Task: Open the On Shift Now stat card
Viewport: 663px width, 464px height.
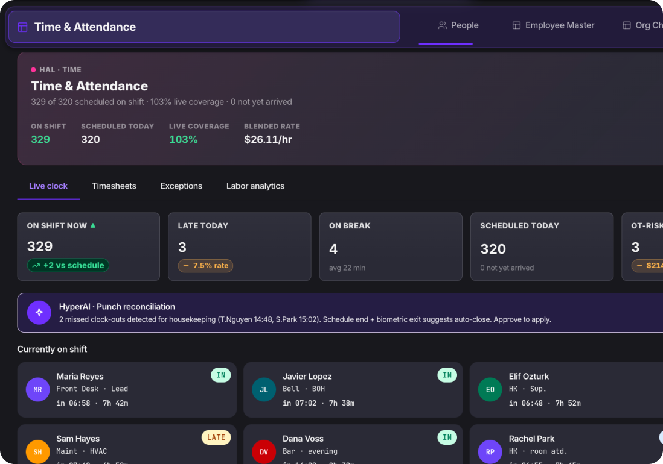Action: pyautogui.click(x=88, y=247)
